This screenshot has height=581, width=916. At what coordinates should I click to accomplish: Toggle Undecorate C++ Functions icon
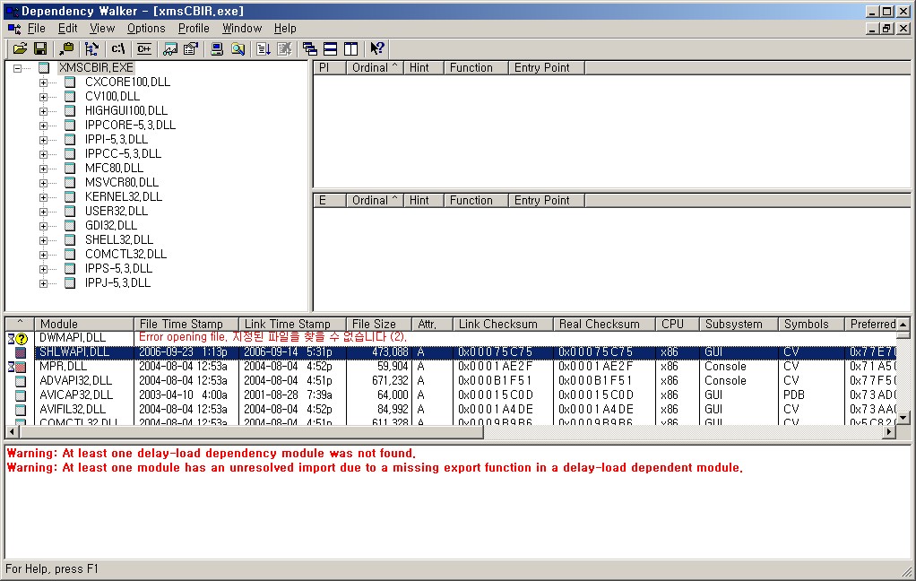click(x=144, y=48)
